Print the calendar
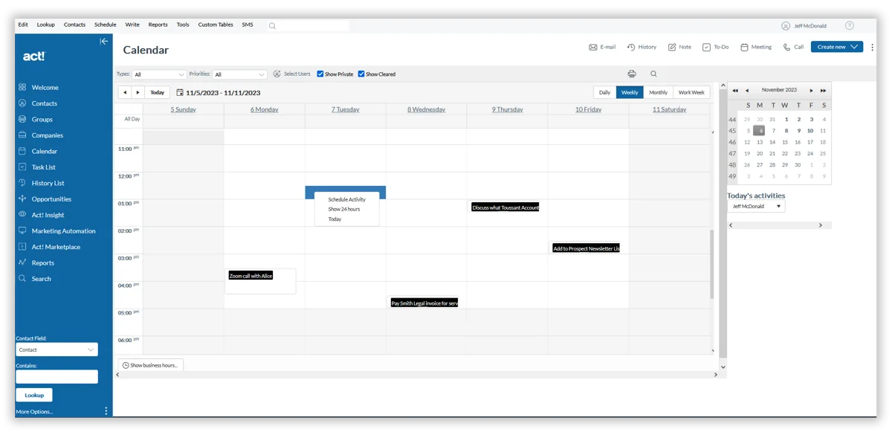Screen dimensions: 892x435 [x=632, y=74]
